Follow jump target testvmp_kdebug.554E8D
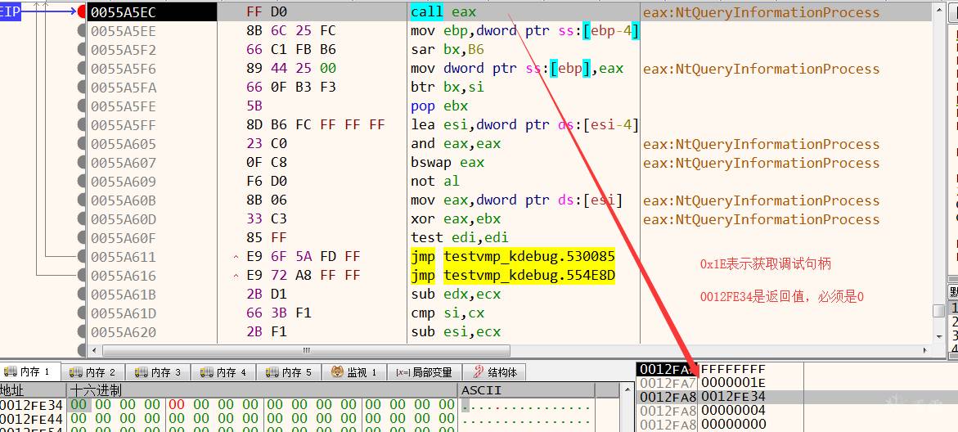Screen dimensions: 958x432 (x=529, y=276)
